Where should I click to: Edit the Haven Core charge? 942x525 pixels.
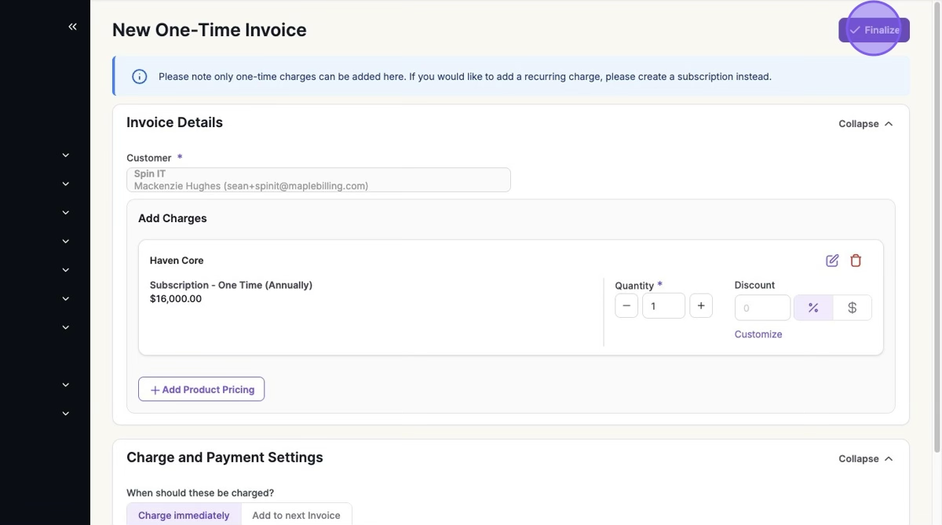[x=832, y=261]
